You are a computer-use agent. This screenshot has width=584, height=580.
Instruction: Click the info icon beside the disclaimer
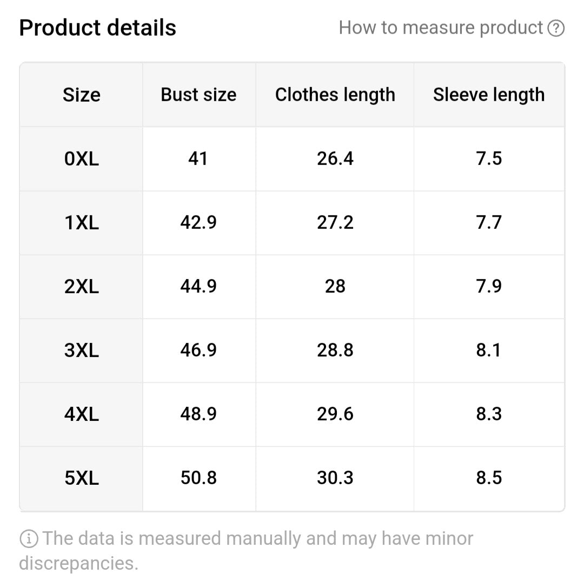pyautogui.click(x=29, y=539)
